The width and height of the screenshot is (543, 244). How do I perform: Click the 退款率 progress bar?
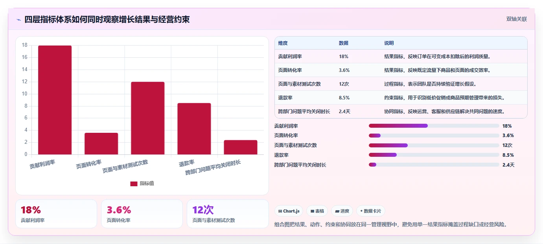pos(434,155)
